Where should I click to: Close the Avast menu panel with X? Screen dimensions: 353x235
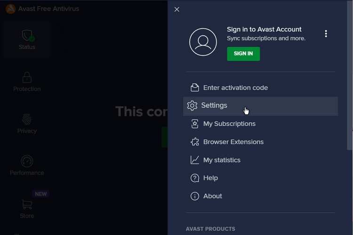[176, 9]
